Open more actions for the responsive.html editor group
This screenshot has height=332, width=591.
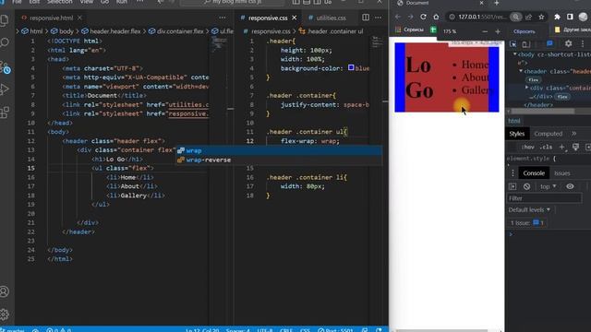click(x=223, y=18)
